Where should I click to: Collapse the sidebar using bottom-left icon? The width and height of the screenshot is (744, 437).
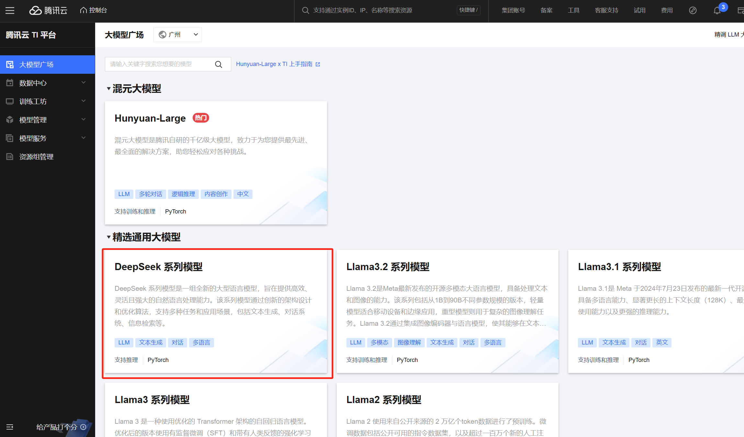[10, 427]
